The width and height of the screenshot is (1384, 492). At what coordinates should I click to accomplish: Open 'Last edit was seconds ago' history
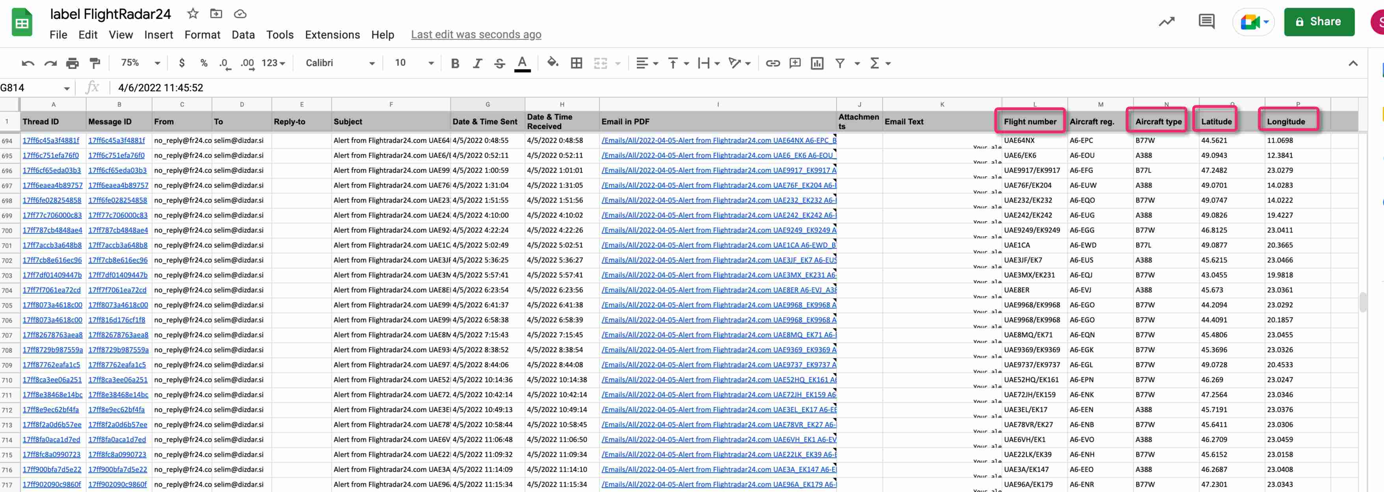[x=476, y=35]
